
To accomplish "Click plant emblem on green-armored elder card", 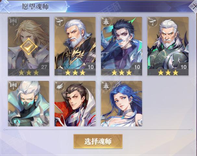I will click(x=153, y=22).
